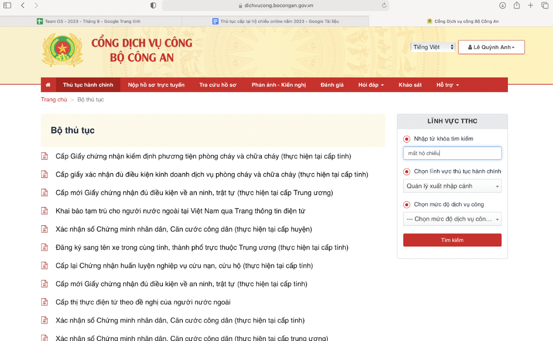
Task: Click the Bộ Công An emblem logo
Action: click(62, 50)
